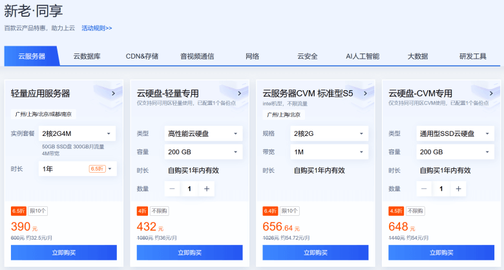Decrease quantity with minus on 云硬盘-轻量专用
Image resolution: width=504 pixels, height=270 pixels.
point(173,189)
